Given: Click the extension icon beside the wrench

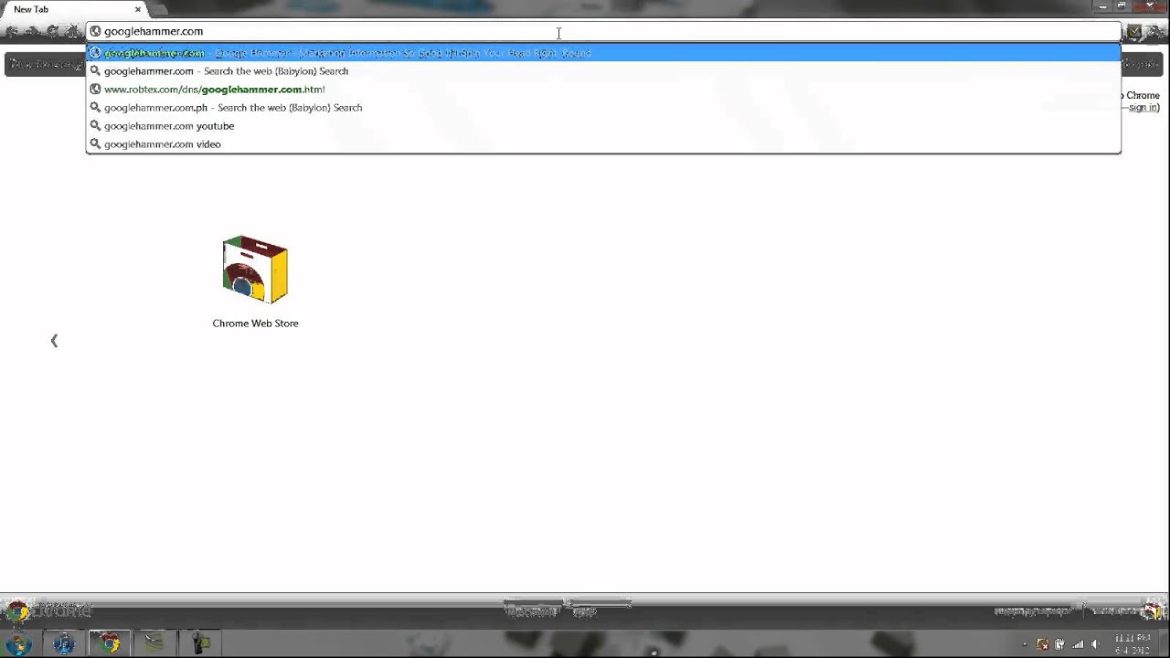Looking at the screenshot, I should (1134, 32).
